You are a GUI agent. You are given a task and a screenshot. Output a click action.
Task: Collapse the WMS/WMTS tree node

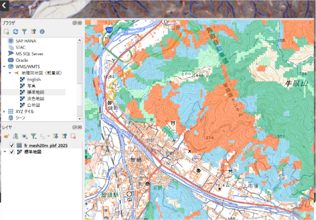pos(4,66)
